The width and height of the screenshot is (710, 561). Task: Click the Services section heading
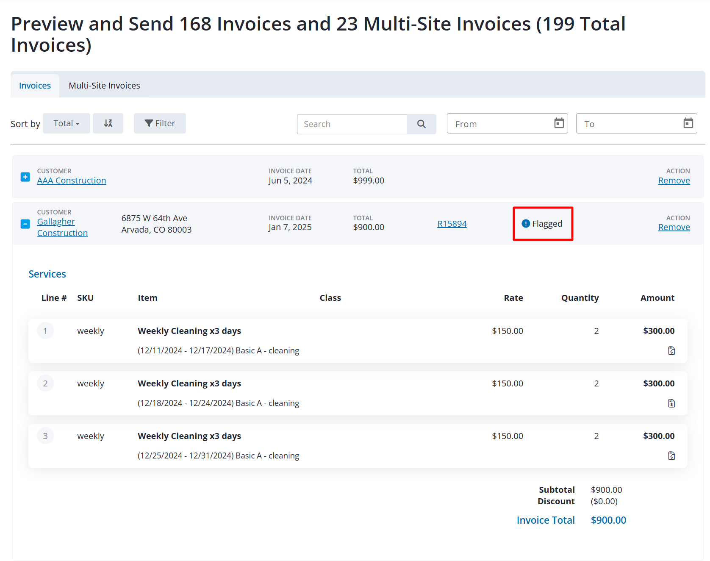pos(47,274)
